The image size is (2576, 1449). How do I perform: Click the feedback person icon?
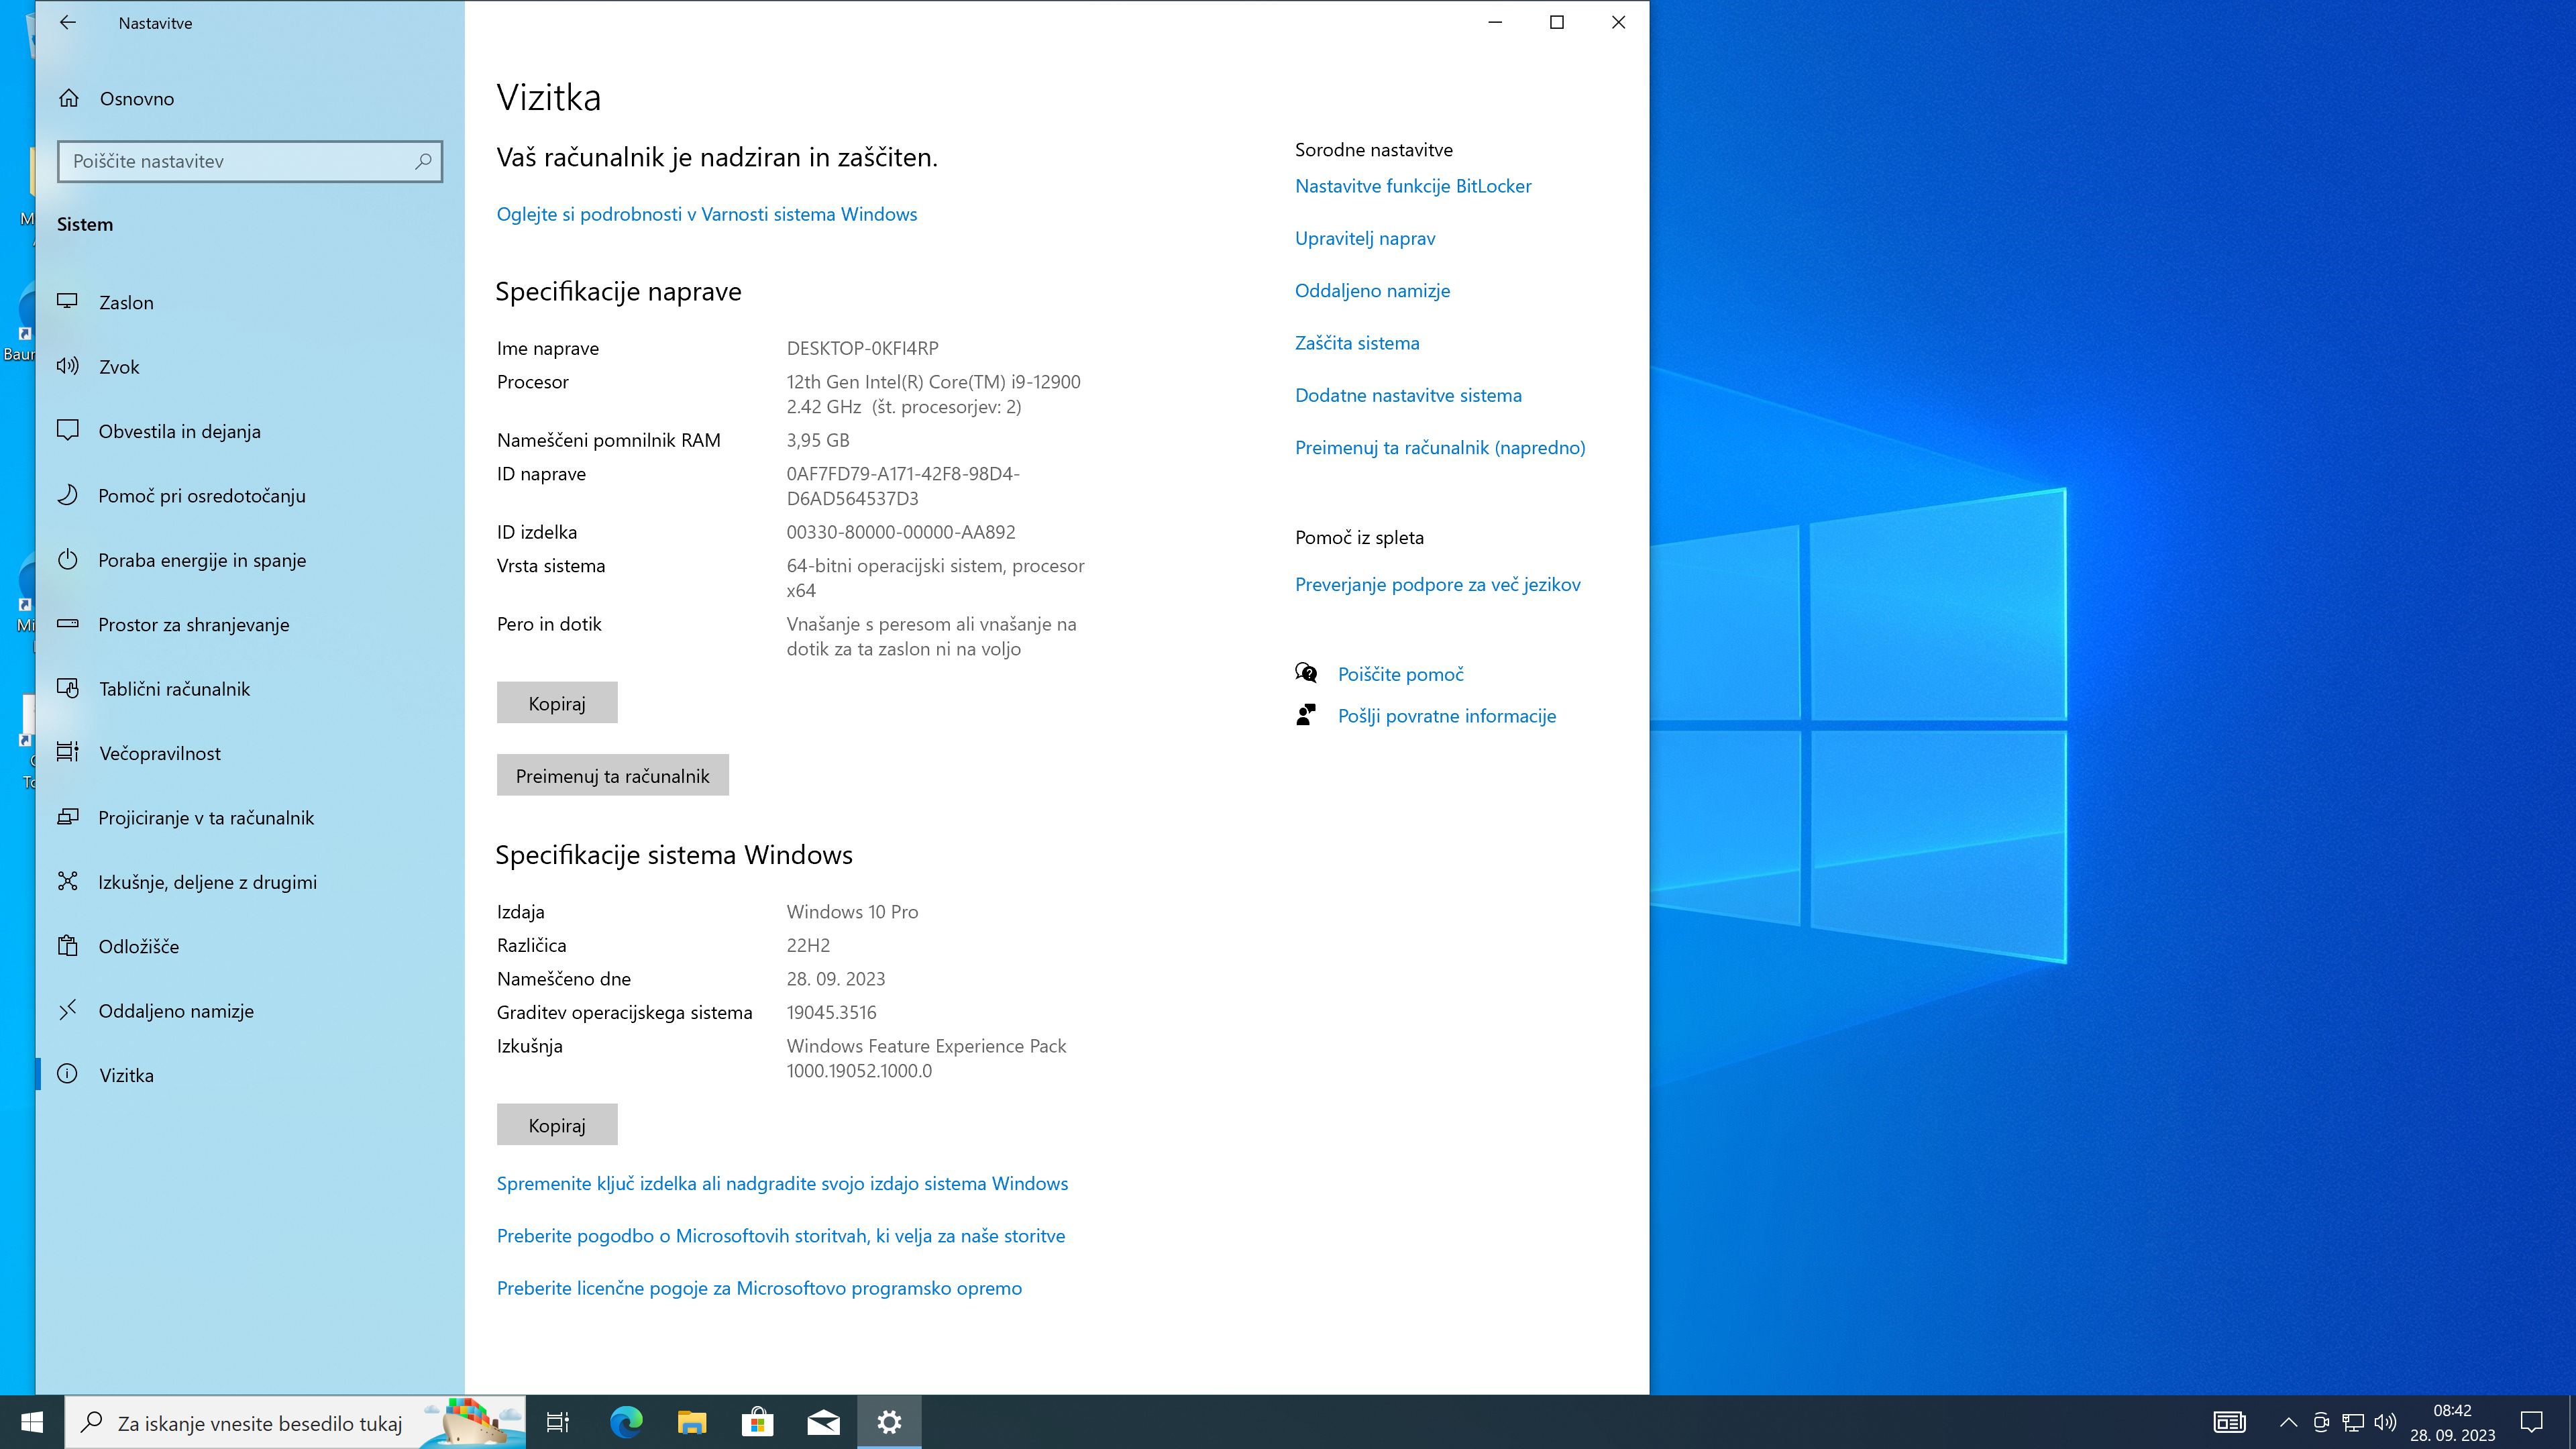(1305, 715)
